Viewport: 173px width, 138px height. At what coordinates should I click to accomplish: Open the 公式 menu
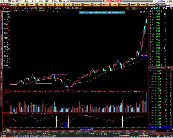[40, 1]
